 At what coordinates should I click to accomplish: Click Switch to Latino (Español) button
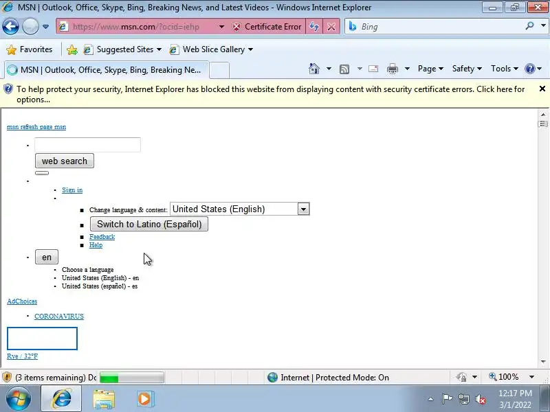coord(149,225)
